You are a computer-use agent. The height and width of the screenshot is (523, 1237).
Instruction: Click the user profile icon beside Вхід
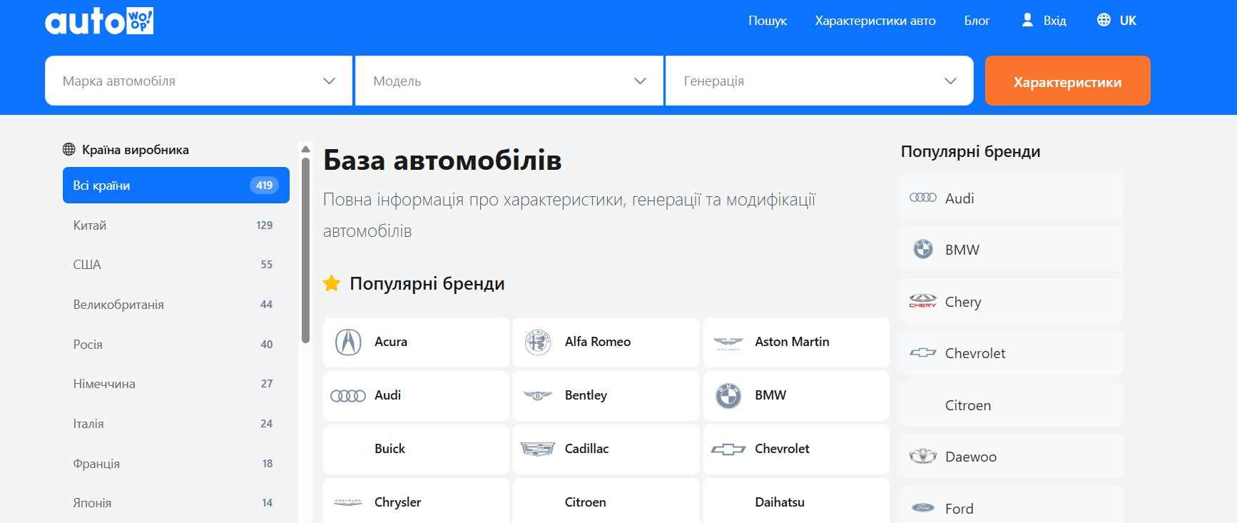[x=1027, y=20]
